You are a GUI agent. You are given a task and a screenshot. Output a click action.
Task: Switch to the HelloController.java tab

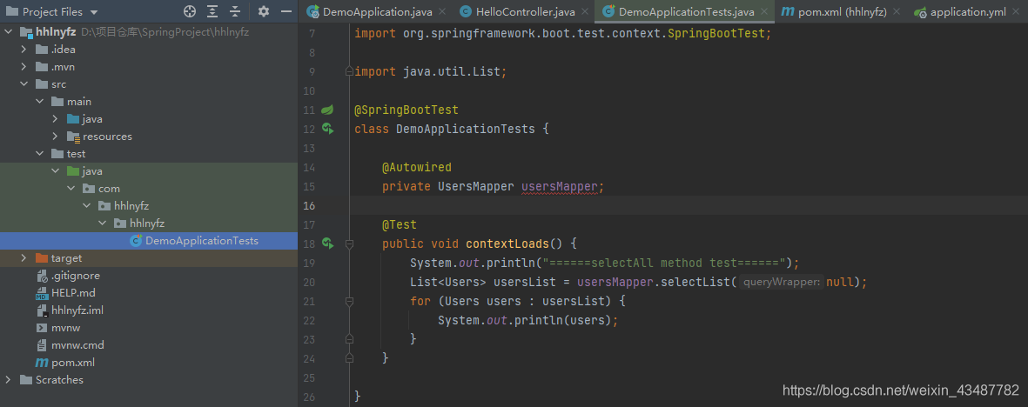(x=517, y=12)
